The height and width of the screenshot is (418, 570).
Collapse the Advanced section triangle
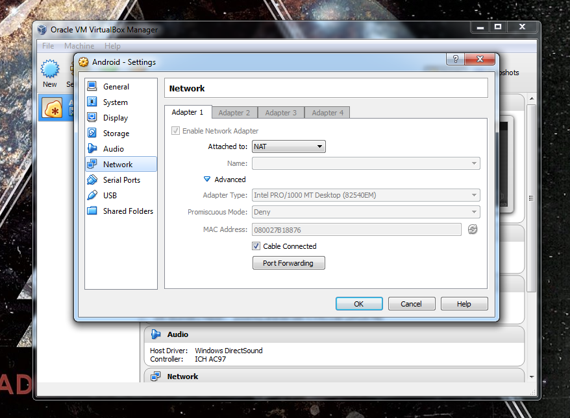click(x=207, y=180)
